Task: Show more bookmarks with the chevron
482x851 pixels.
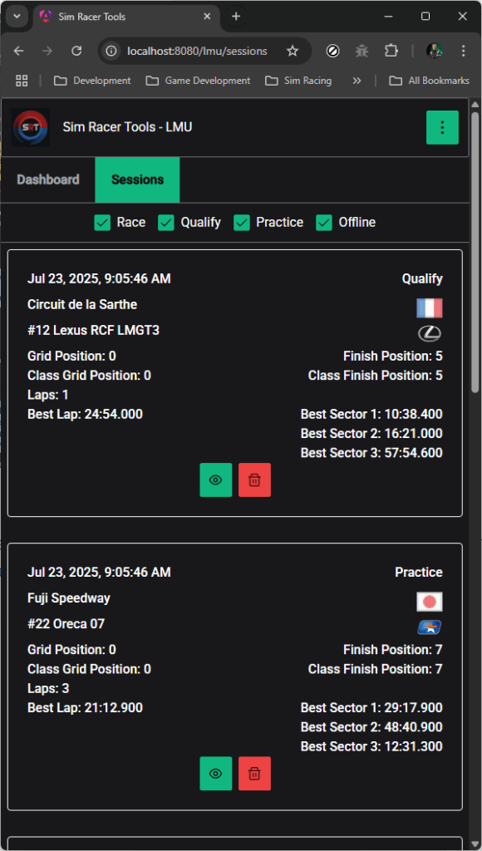Action: tap(357, 81)
